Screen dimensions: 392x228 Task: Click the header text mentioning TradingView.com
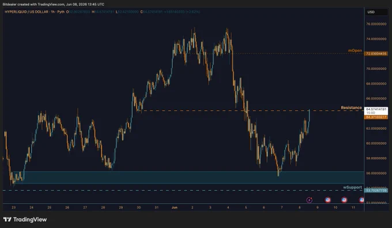click(53, 4)
